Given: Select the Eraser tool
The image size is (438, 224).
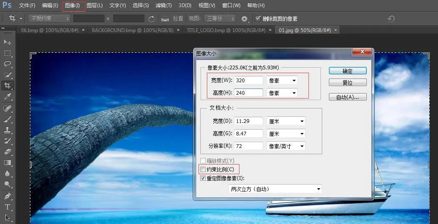Looking at the screenshot, I should (x=7, y=152).
